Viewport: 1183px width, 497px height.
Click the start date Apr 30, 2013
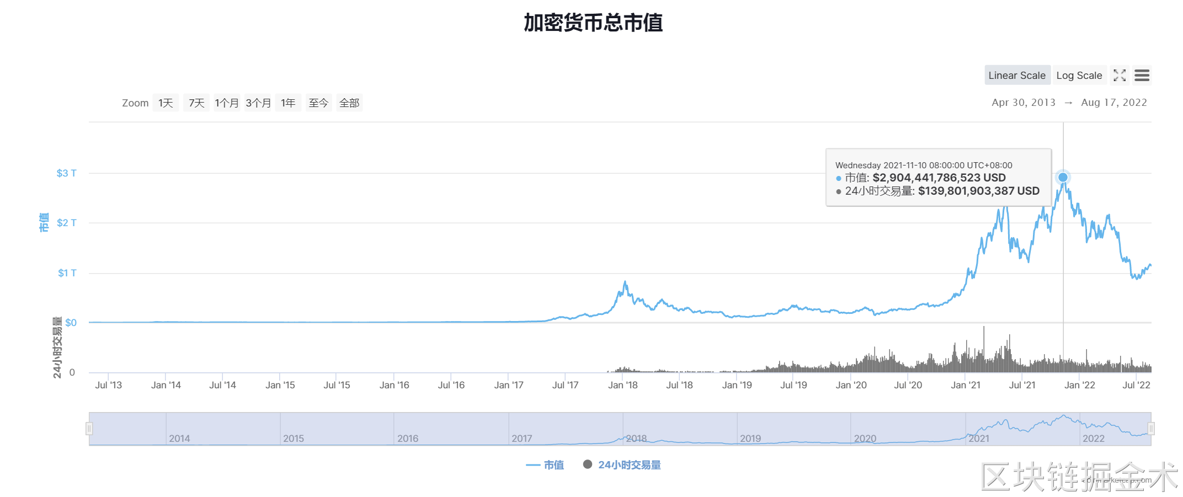1024,103
